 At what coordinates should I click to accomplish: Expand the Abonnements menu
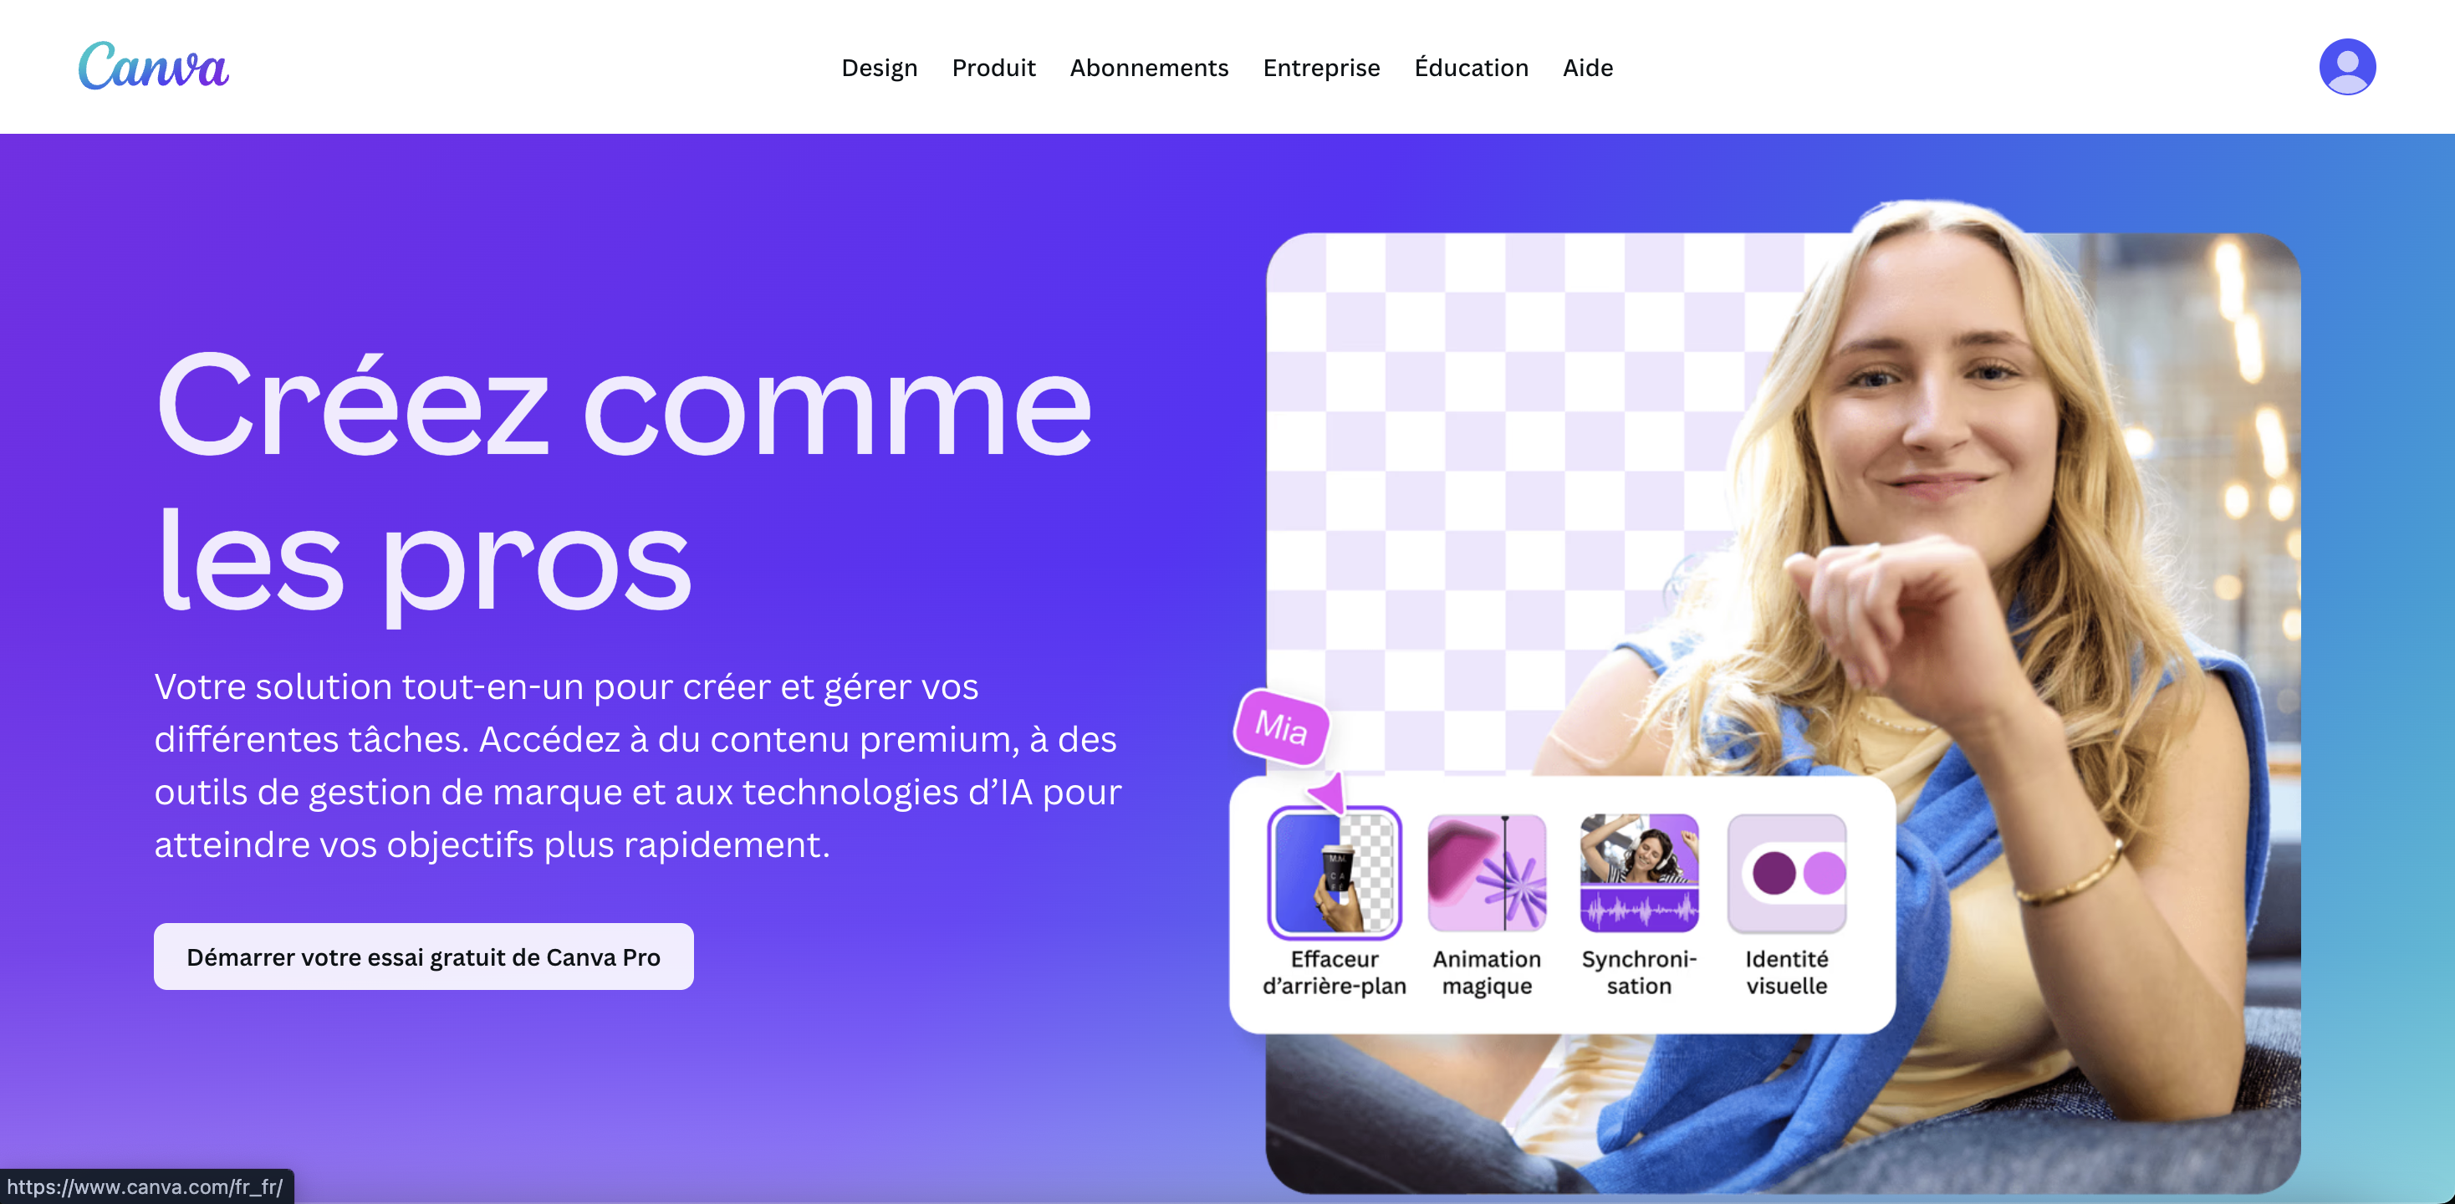(x=1148, y=68)
